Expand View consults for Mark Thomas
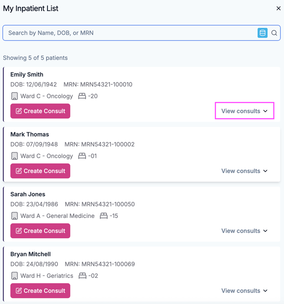 pos(245,171)
